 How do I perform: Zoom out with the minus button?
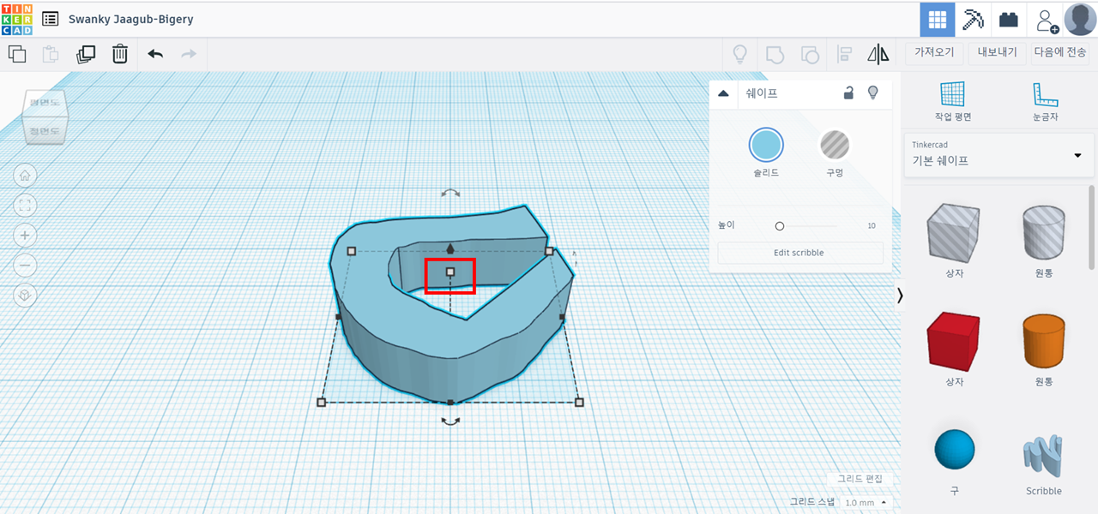[x=25, y=265]
